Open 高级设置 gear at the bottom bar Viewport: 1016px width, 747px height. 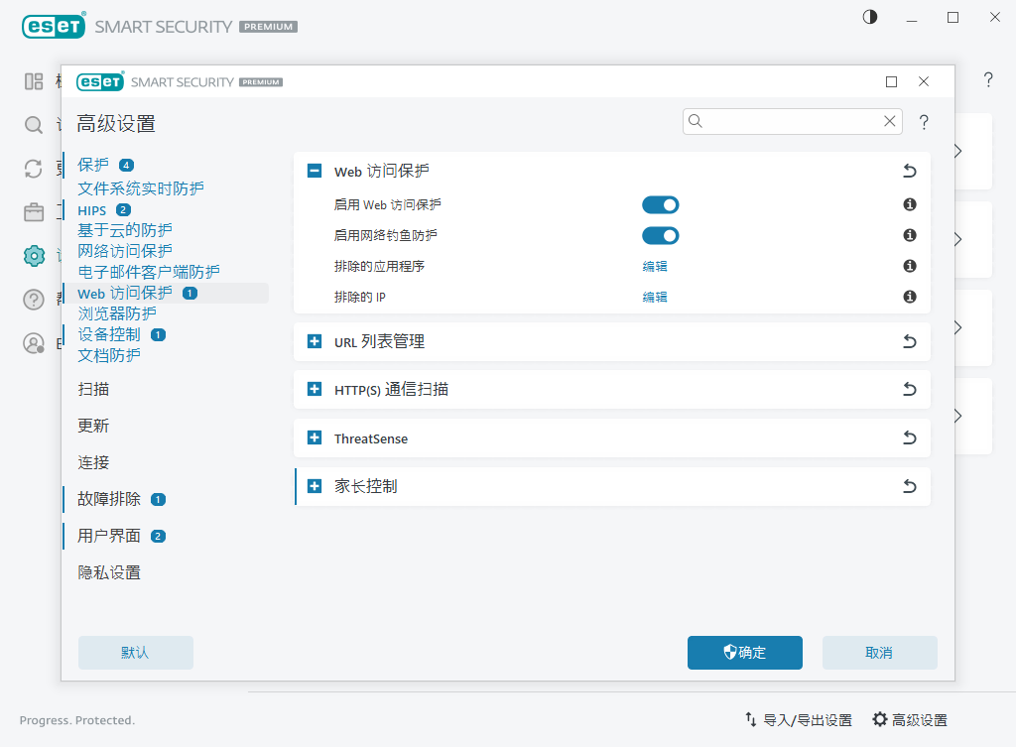click(x=878, y=719)
